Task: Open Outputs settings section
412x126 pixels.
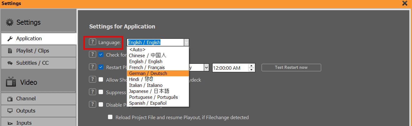Action: pos(38,111)
